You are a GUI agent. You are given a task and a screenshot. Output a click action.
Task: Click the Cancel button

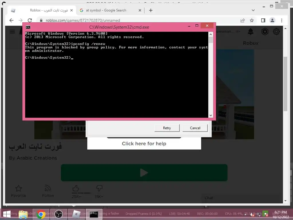point(195,128)
